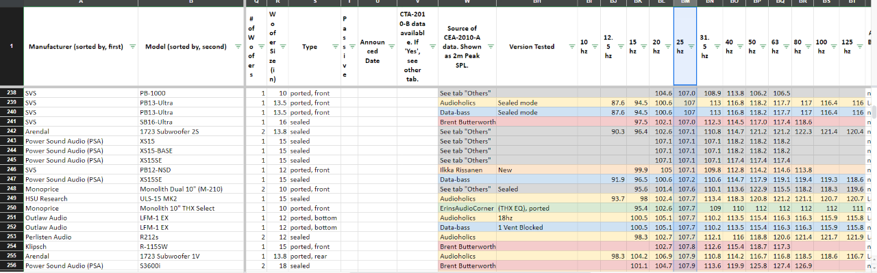This screenshot has height=273, width=877.
Task: Select the BM column header
Action: [684, 3]
